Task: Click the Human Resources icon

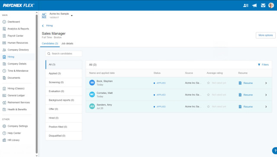Action: click(4, 43)
